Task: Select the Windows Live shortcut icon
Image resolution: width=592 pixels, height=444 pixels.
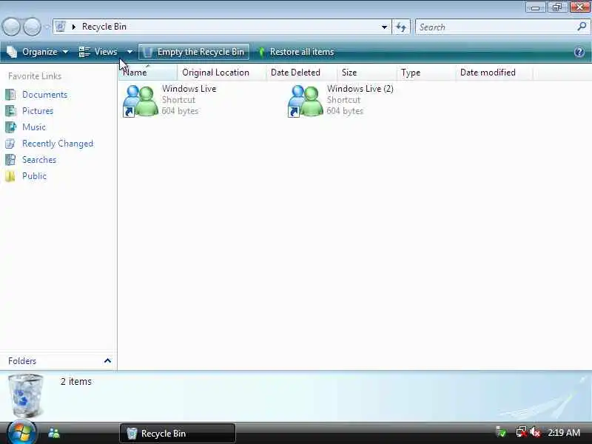Action: point(140,101)
